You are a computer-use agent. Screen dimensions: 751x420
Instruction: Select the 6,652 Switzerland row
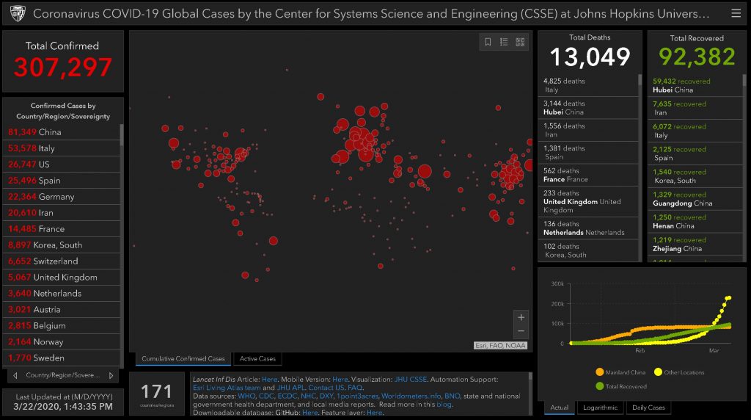pos(62,261)
